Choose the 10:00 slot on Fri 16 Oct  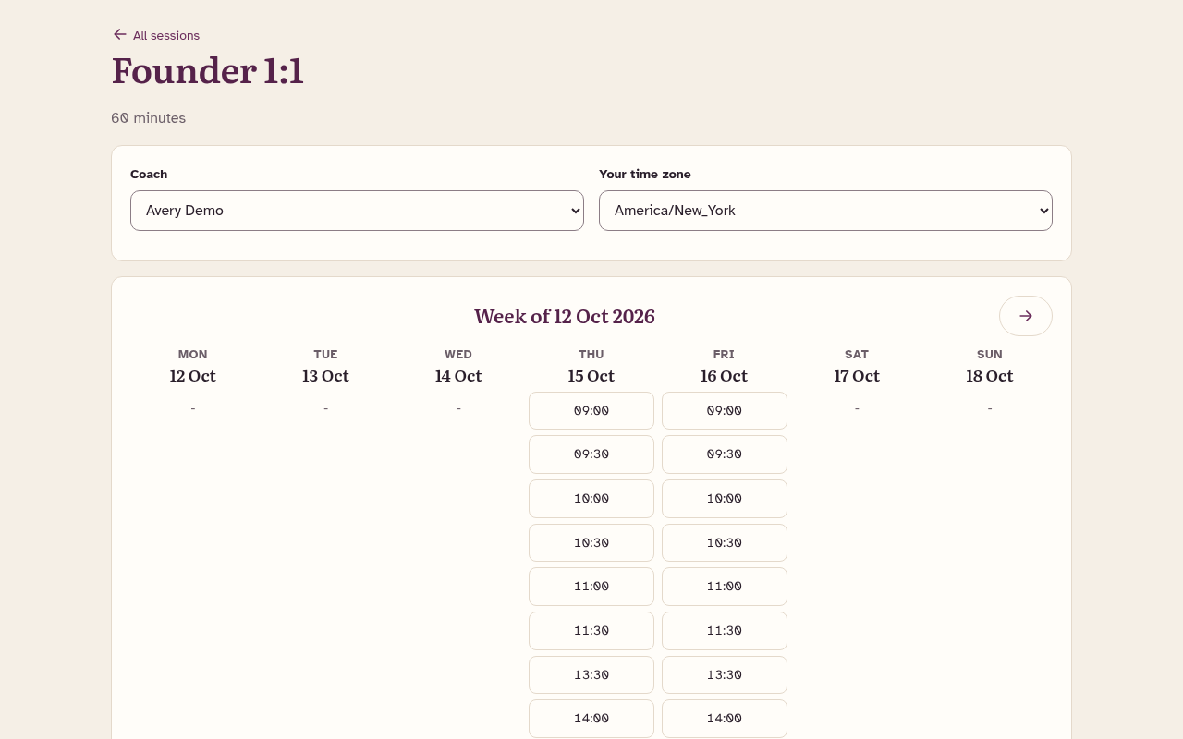tap(725, 499)
